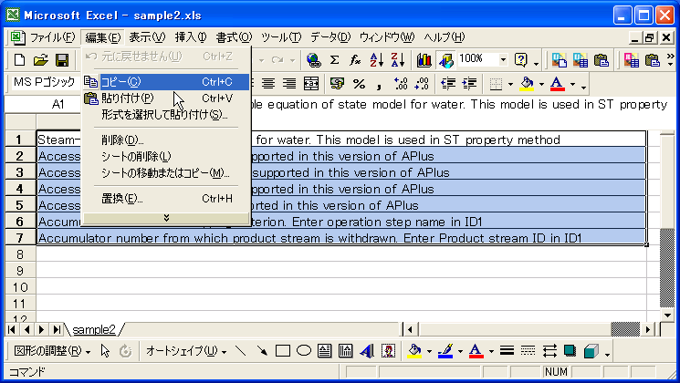Click the Decrease Decimal icon

click(x=421, y=83)
